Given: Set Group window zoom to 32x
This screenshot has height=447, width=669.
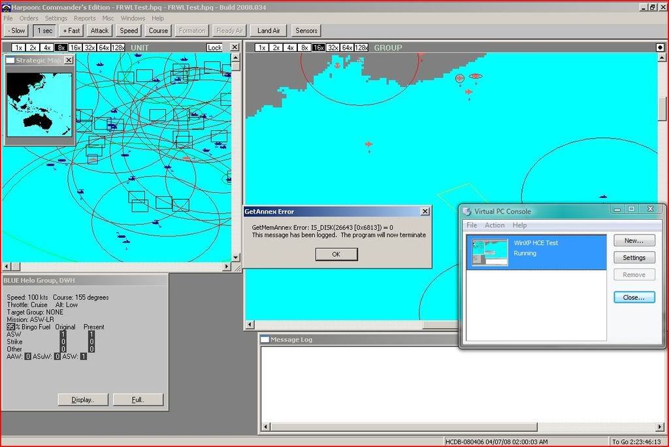Looking at the screenshot, I should point(333,48).
